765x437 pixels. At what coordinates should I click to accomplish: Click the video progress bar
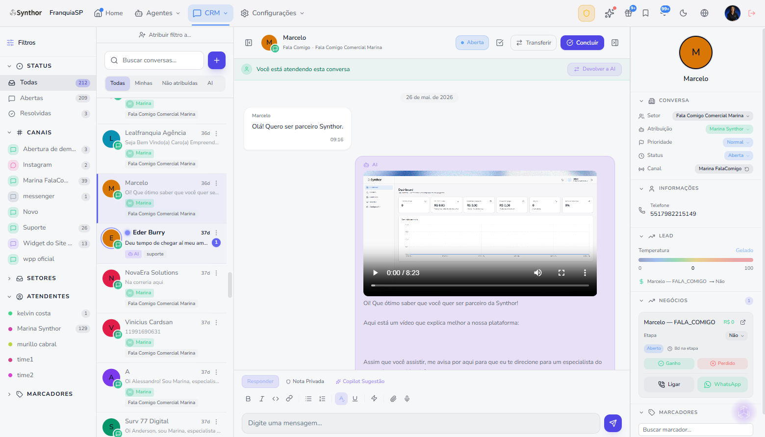(480, 285)
